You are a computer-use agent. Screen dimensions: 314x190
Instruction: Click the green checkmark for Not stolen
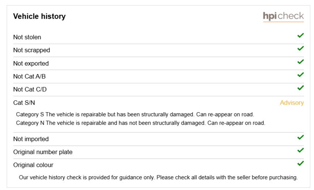[300, 35]
